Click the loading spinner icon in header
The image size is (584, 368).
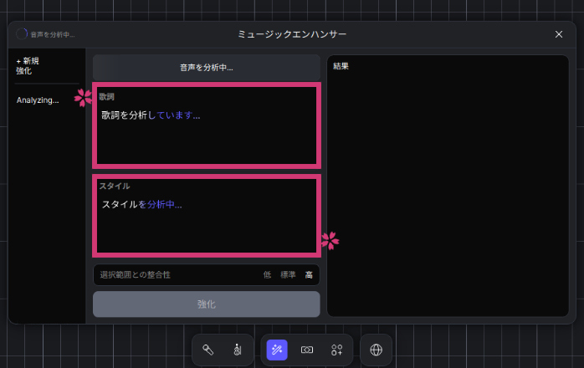pos(22,34)
